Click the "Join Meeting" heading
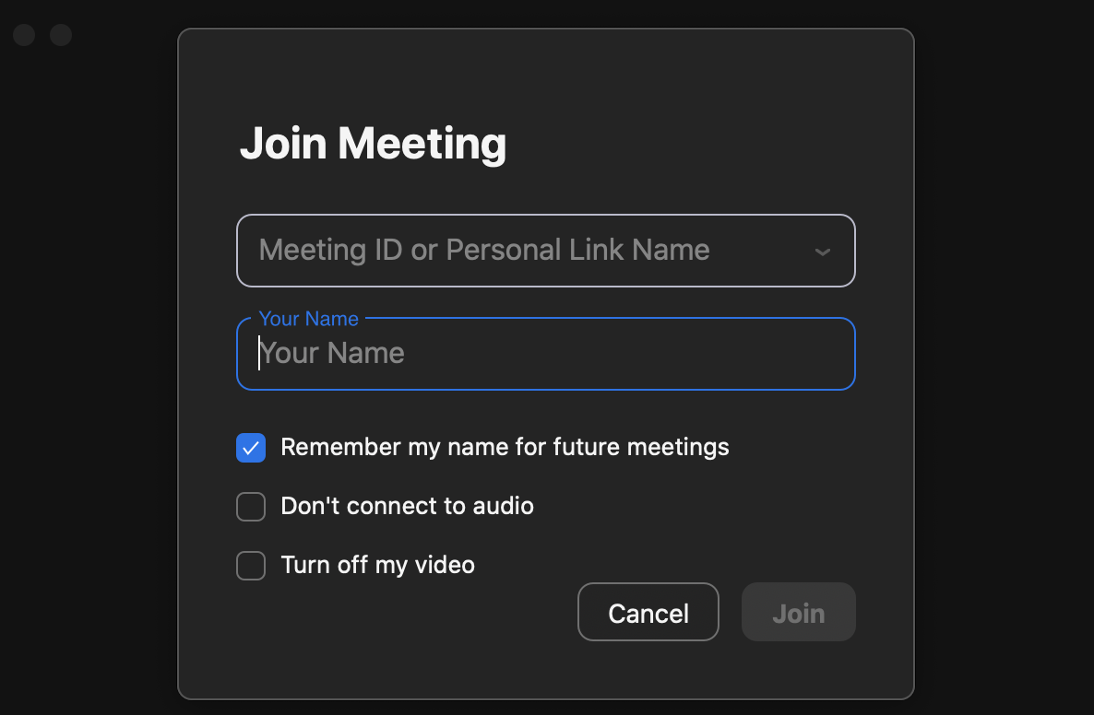Viewport: 1094px width, 715px height. pos(373,145)
